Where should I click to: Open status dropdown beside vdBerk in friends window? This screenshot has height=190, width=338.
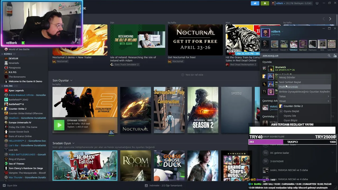(282, 32)
